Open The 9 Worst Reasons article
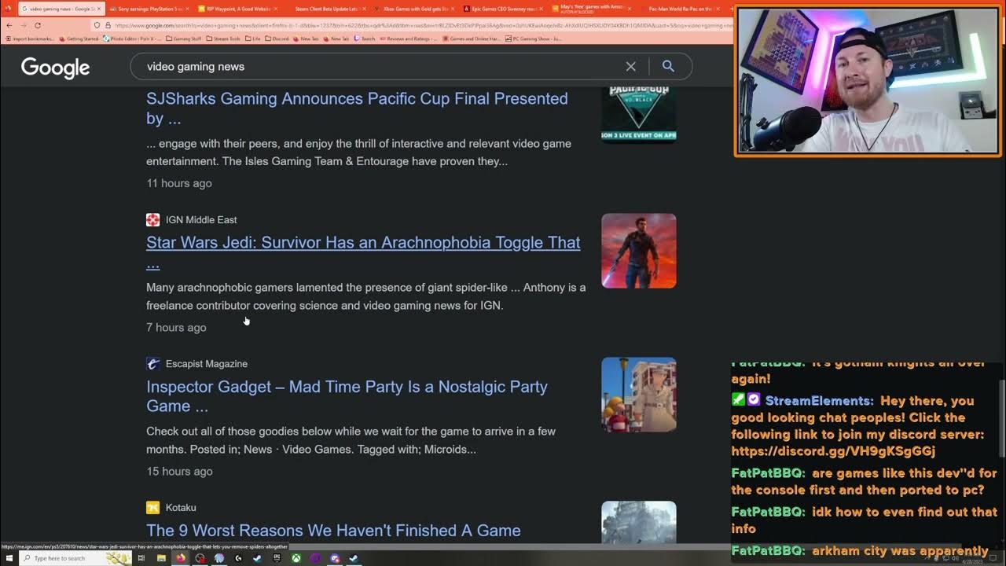The image size is (1006, 566). click(333, 531)
